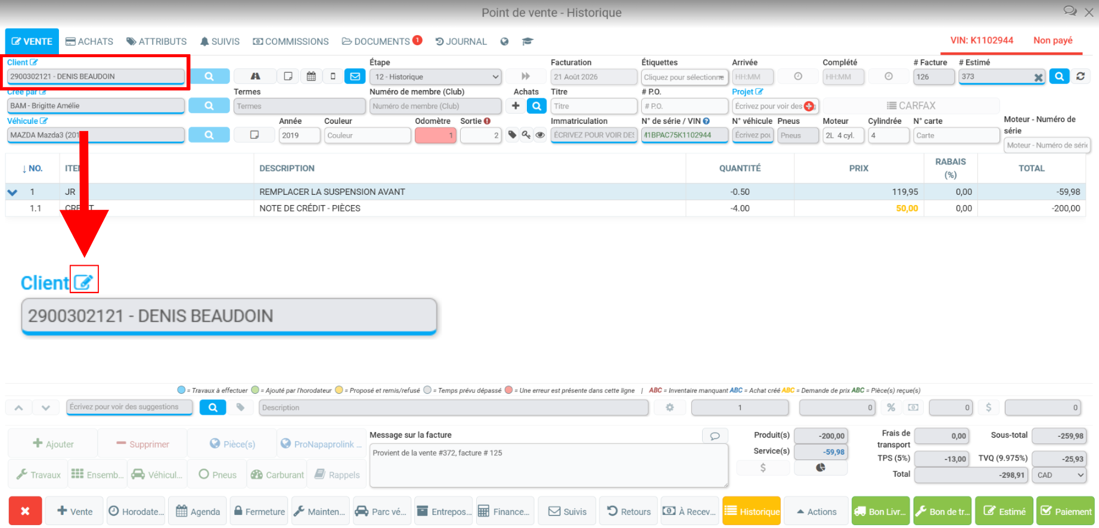Screen dimensions: 1099x528
Task: Open the Étiquettes selection dropdown
Action: pos(684,77)
